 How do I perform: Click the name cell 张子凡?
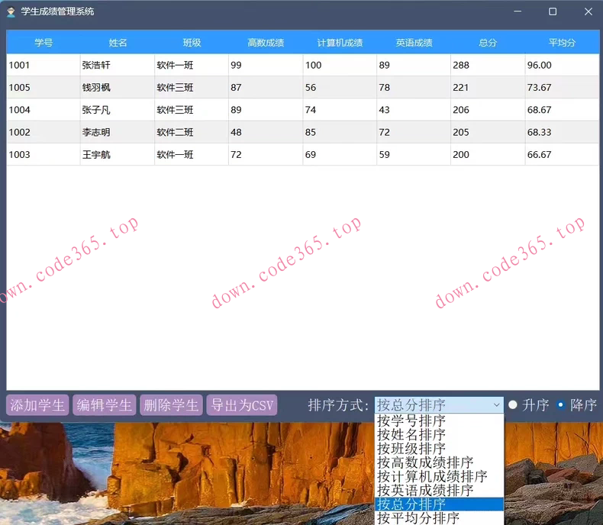[118, 110]
